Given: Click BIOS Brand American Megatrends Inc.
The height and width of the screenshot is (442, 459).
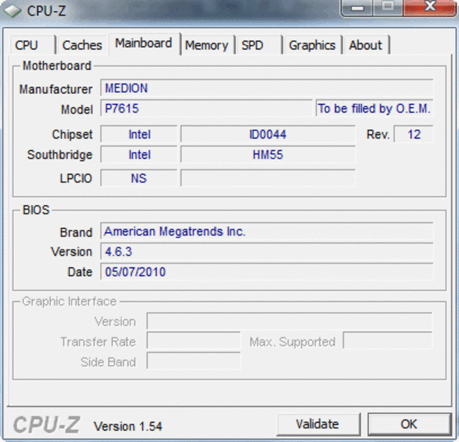Looking at the screenshot, I should [x=267, y=231].
